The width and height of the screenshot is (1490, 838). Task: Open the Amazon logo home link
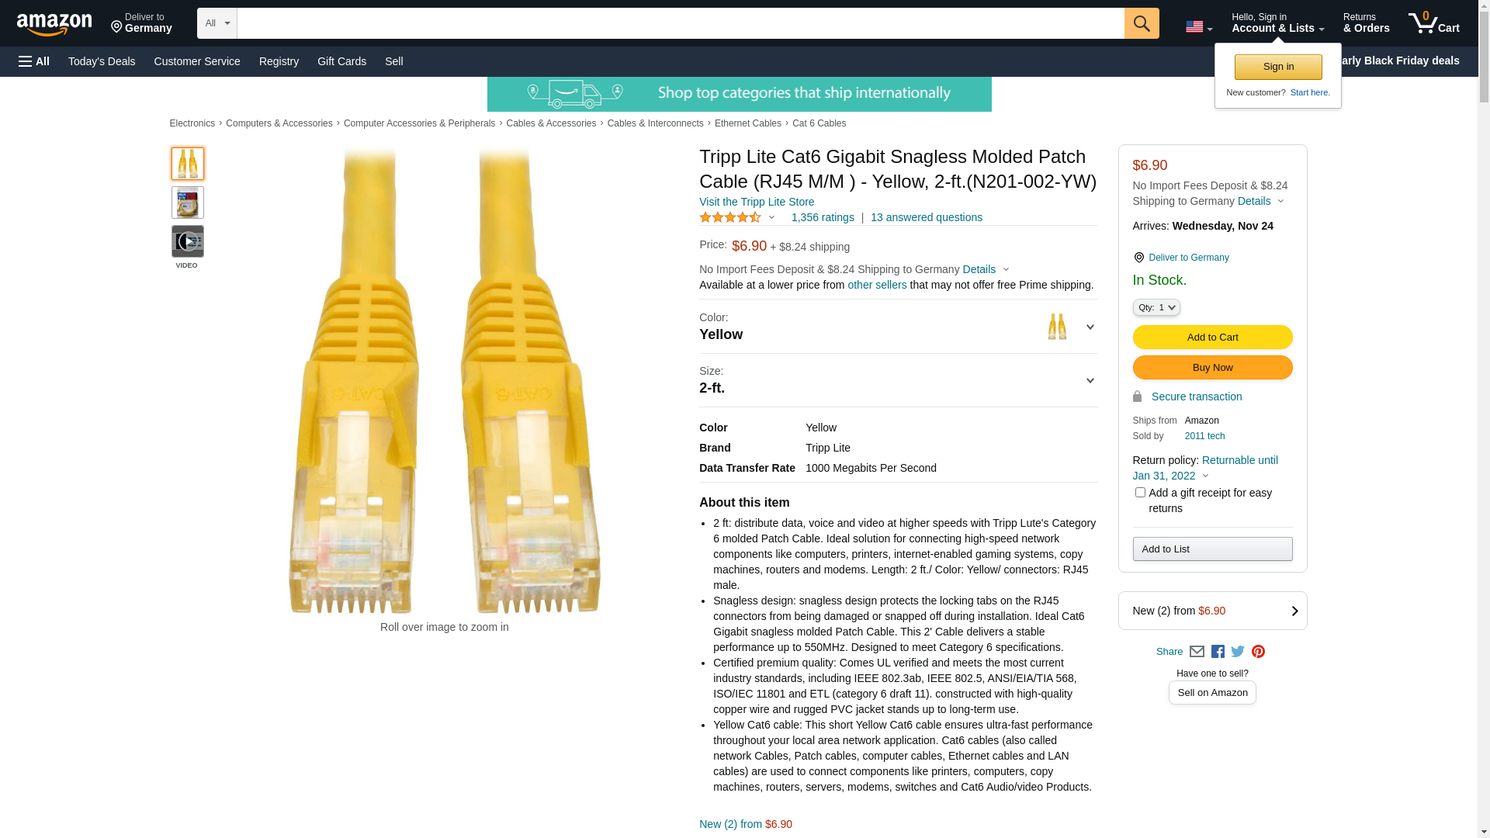point(54,24)
